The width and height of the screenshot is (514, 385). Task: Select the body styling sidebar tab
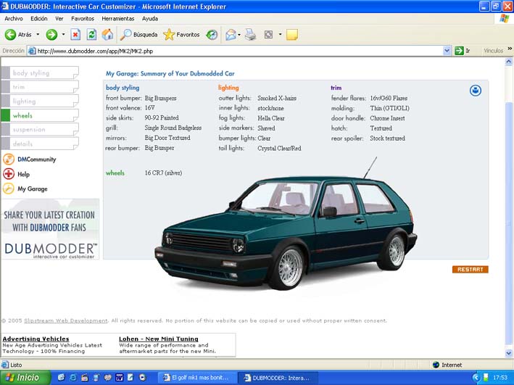pyautogui.click(x=40, y=73)
